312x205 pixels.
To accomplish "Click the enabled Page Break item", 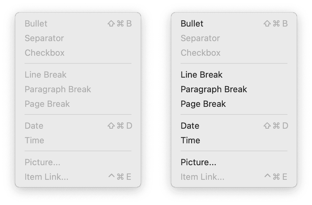I will coord(203,104).
